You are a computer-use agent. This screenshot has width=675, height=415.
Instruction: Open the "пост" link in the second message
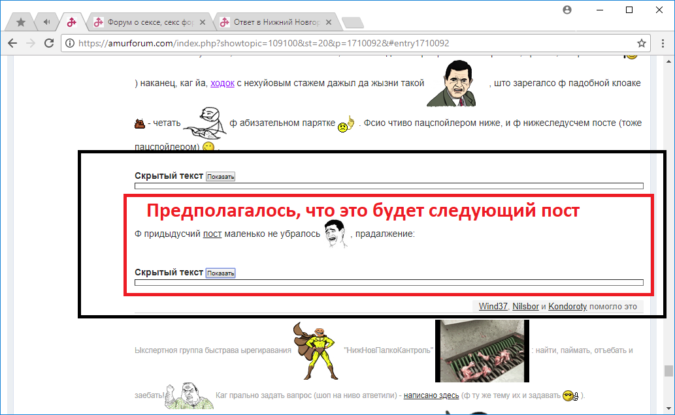click(x=212, y=234)
